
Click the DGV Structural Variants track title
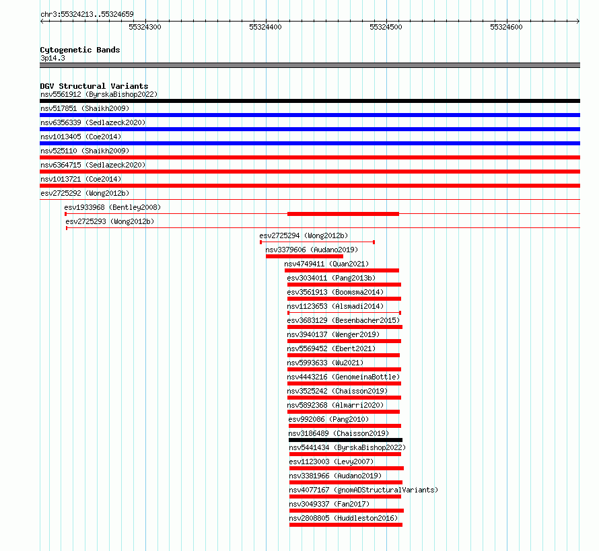click(94, 86)
